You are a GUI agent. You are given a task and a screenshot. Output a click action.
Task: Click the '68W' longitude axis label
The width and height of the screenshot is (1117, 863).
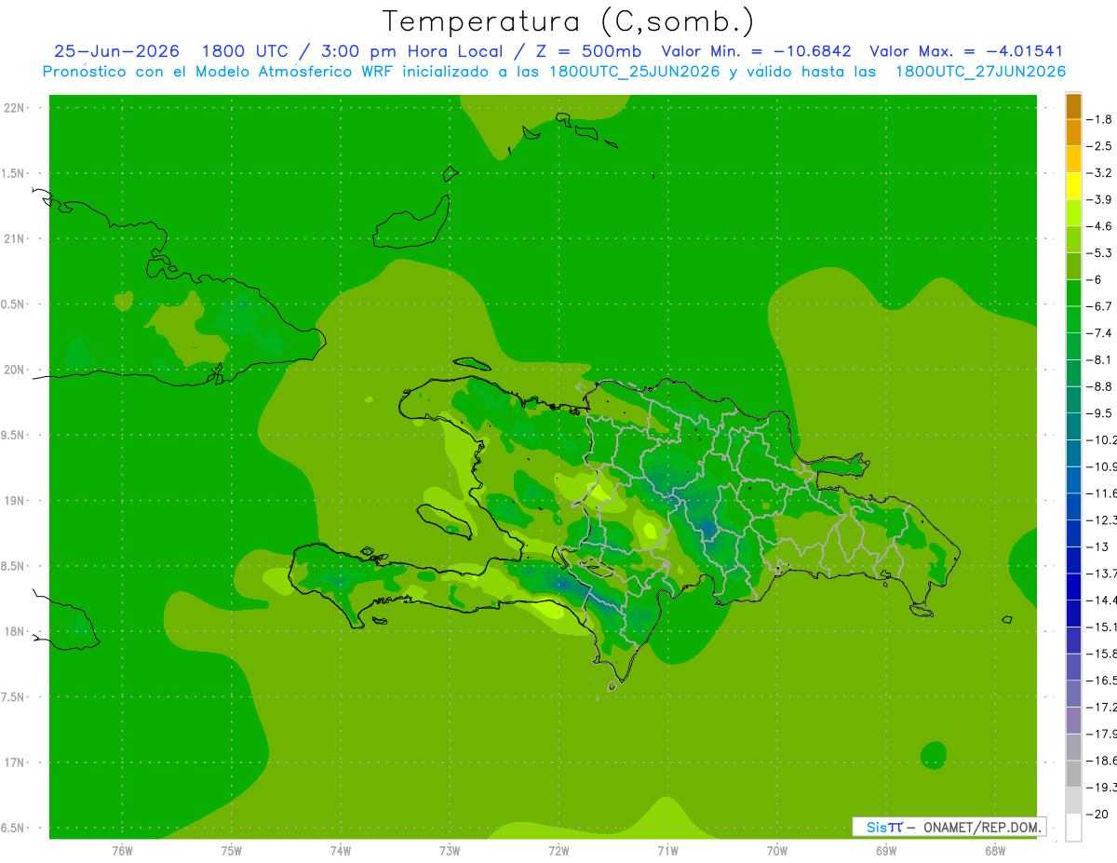995,851
